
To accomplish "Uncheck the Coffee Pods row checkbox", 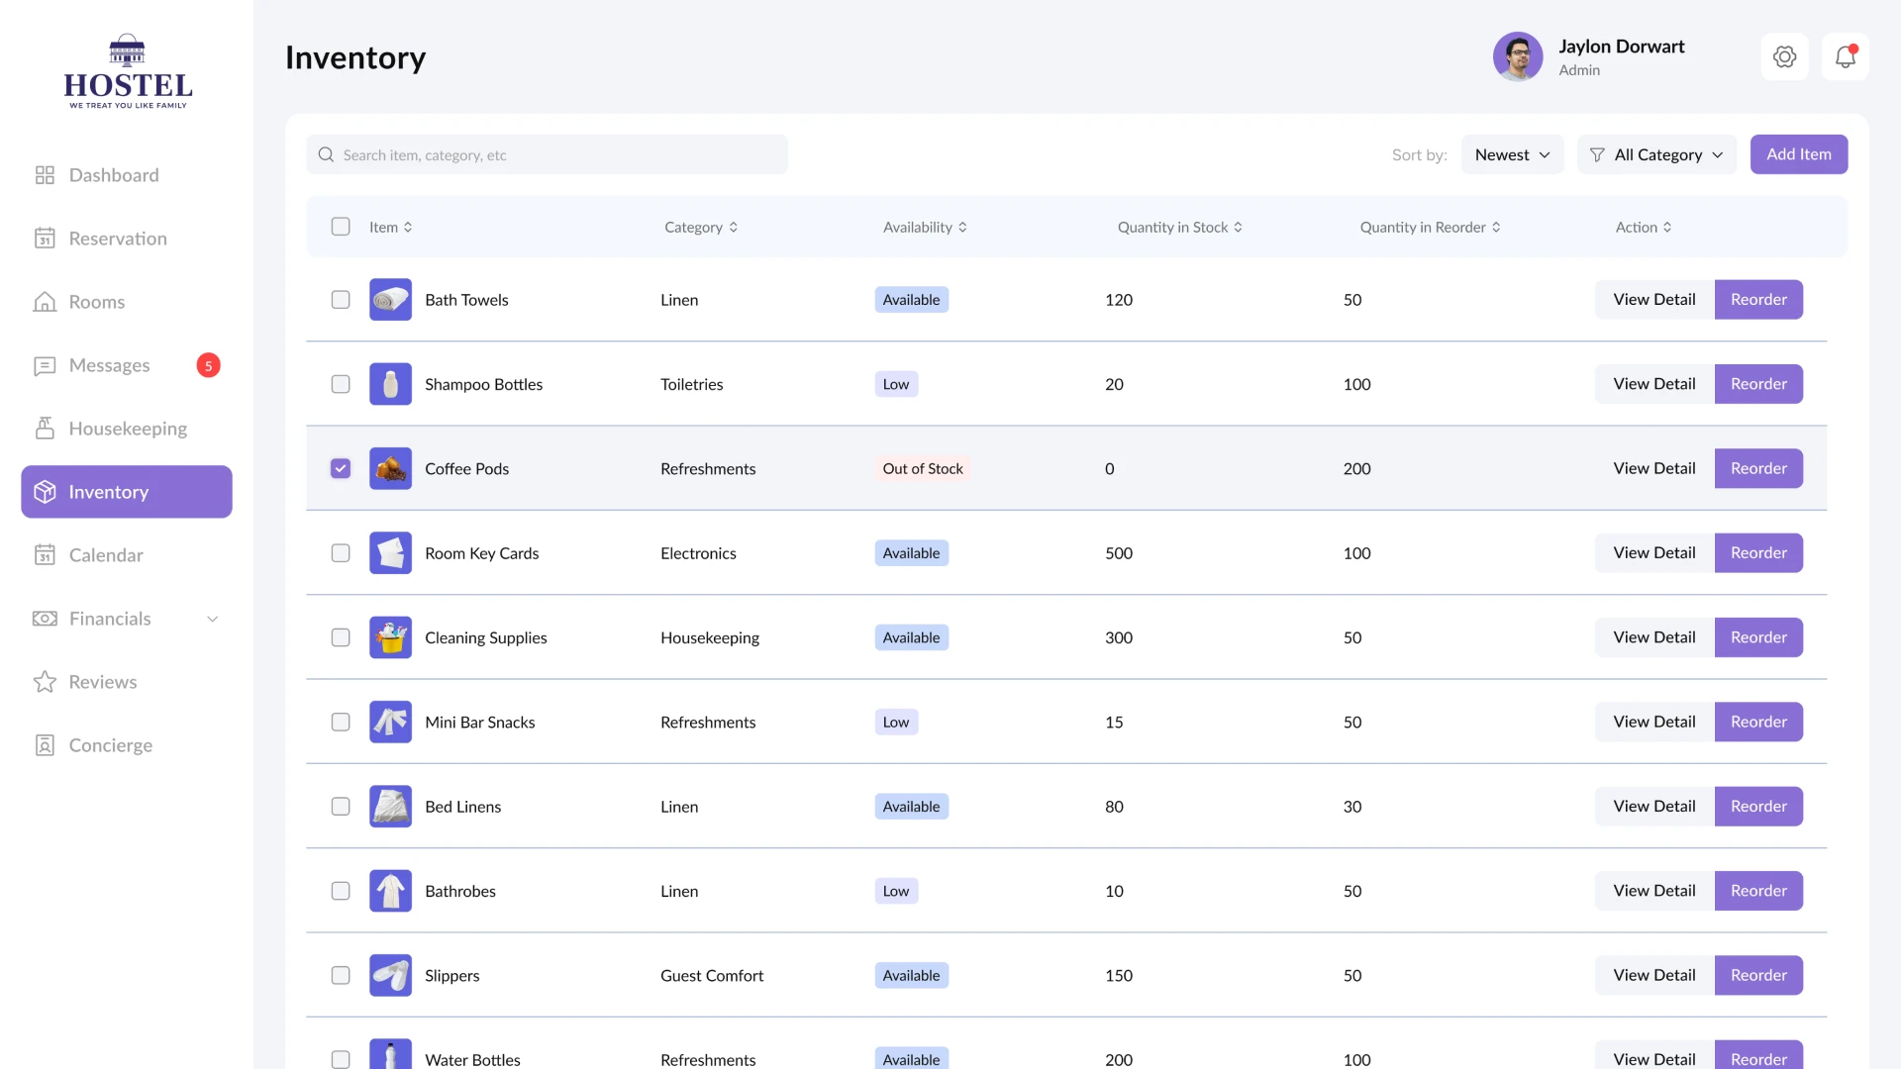I will [x=341, y=468].
